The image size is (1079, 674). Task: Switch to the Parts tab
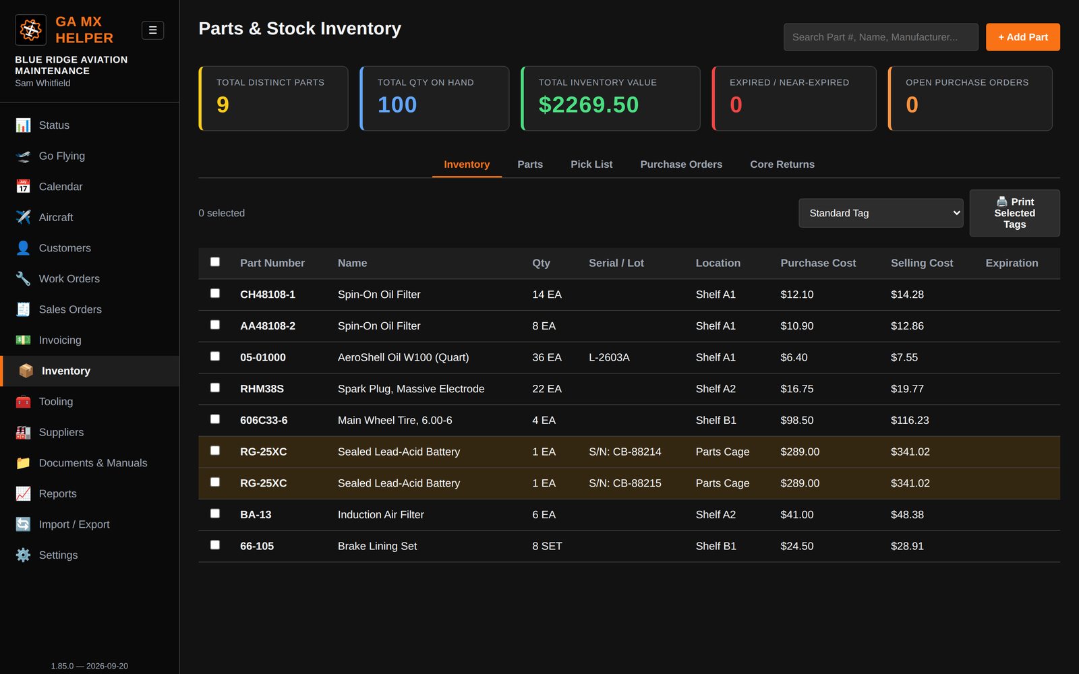point(530,164)
